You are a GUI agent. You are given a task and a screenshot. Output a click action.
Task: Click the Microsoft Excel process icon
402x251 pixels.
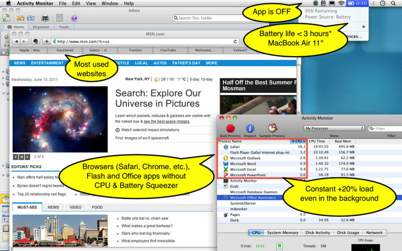(226, 169)
